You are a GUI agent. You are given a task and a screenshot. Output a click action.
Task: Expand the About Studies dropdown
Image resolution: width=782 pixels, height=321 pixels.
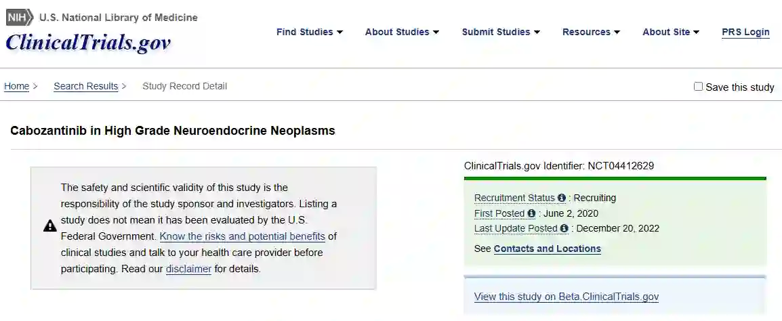pos(402,32)
